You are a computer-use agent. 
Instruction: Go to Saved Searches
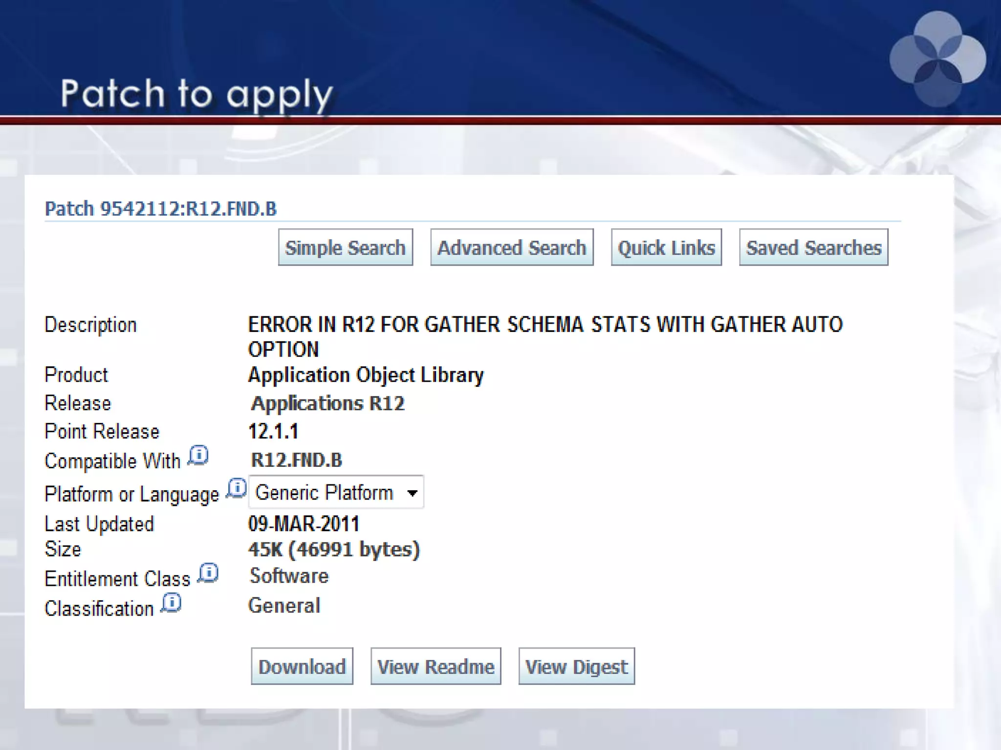[x=813, y=248]
